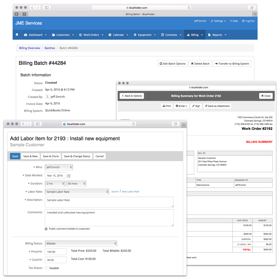Click the Help question mark link

tap(234, 21)
